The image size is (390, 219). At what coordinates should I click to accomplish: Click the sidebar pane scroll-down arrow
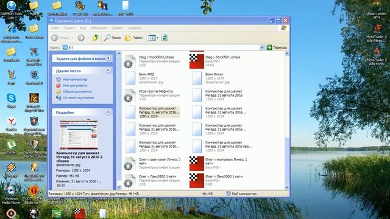click(119, 187)
